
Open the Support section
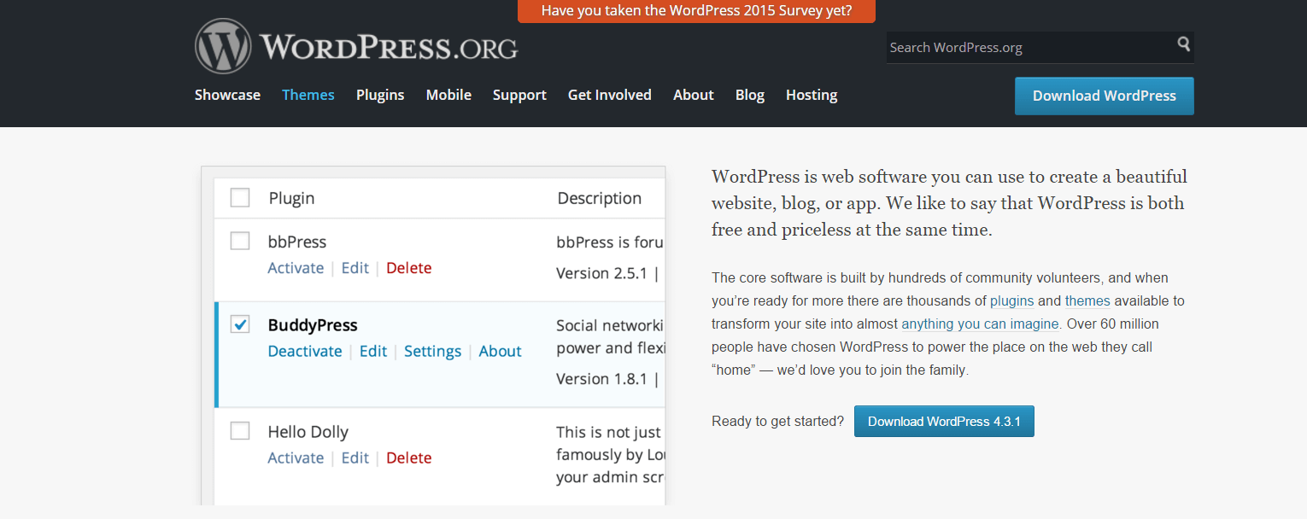click(x=519, y=95)
